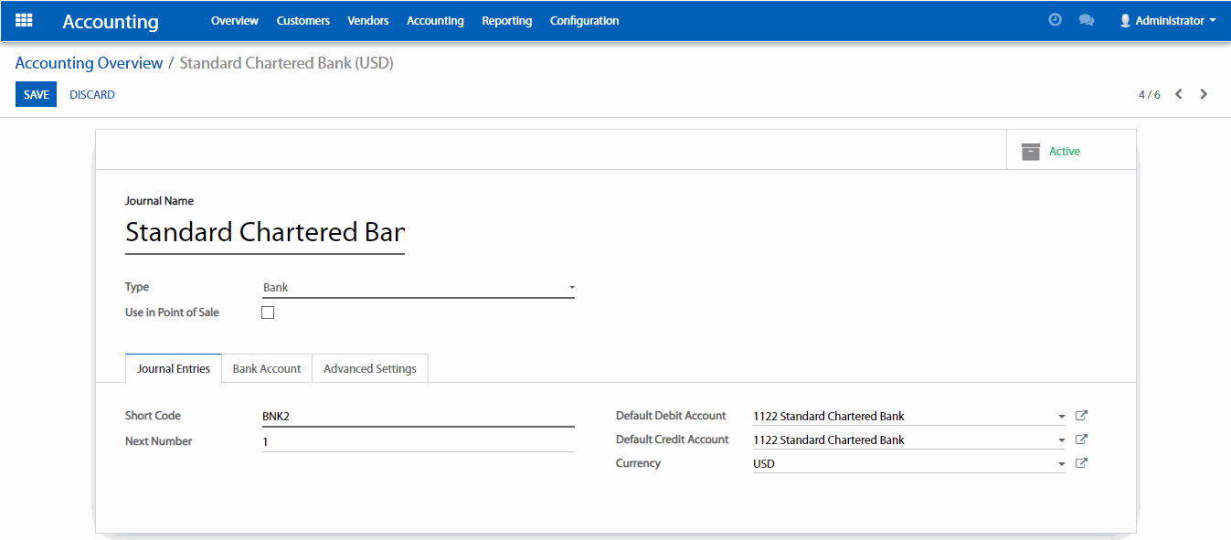Open the activities clock icon

tap(1055, 20)
